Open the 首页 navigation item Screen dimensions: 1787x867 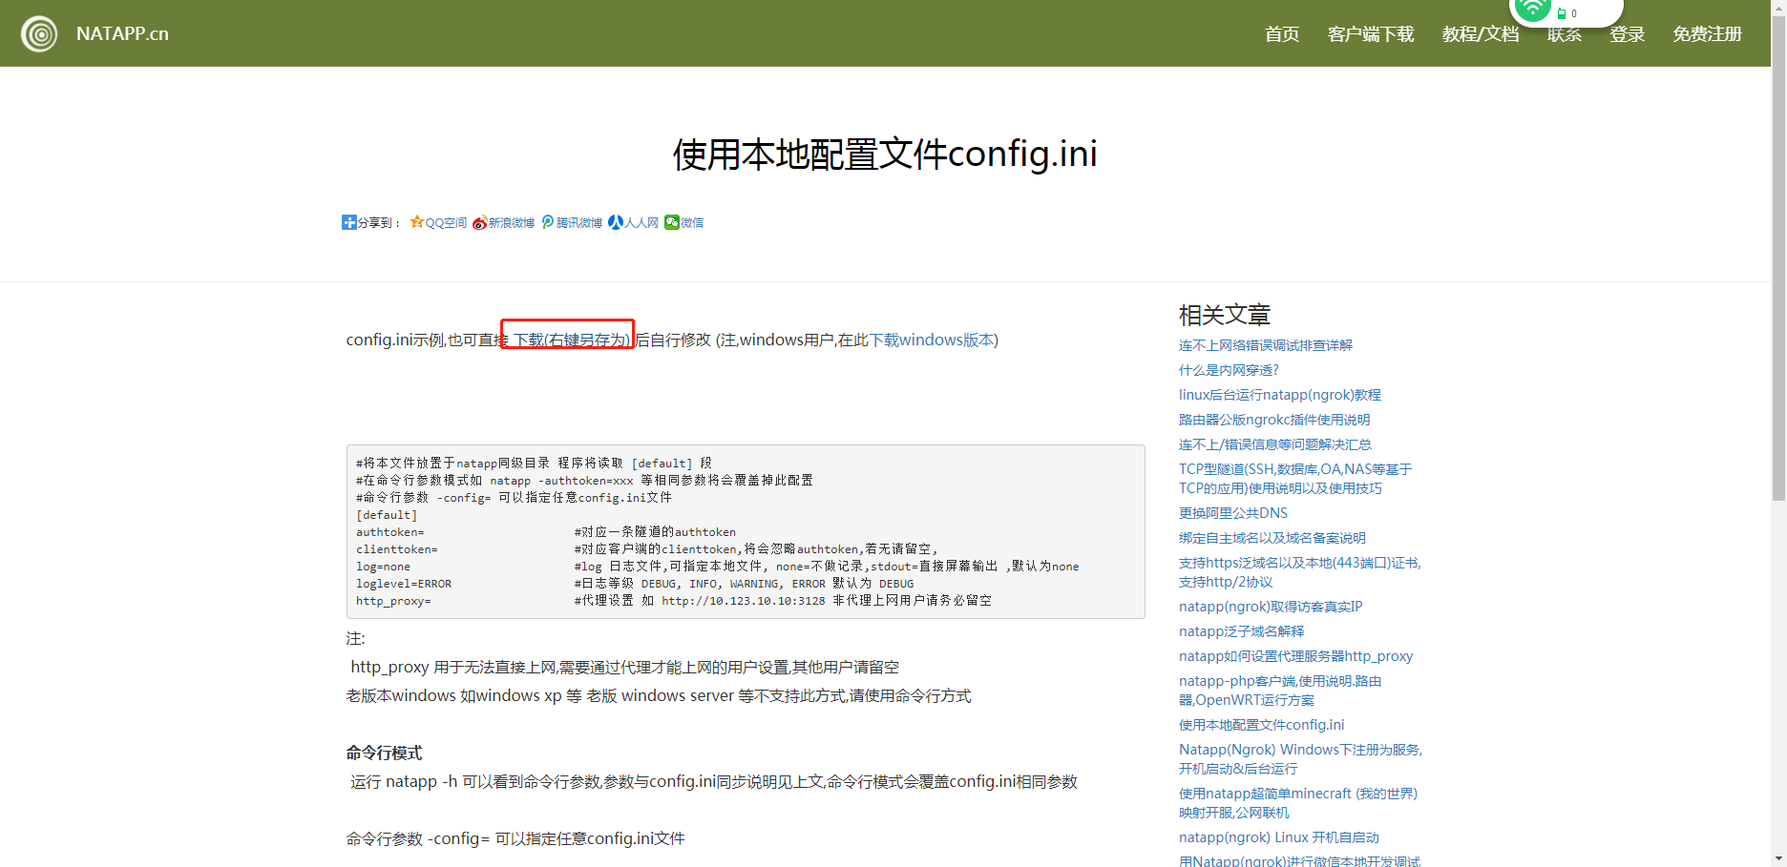[1282, 34]
